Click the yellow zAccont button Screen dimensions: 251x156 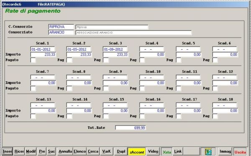(x=137, y=152)
